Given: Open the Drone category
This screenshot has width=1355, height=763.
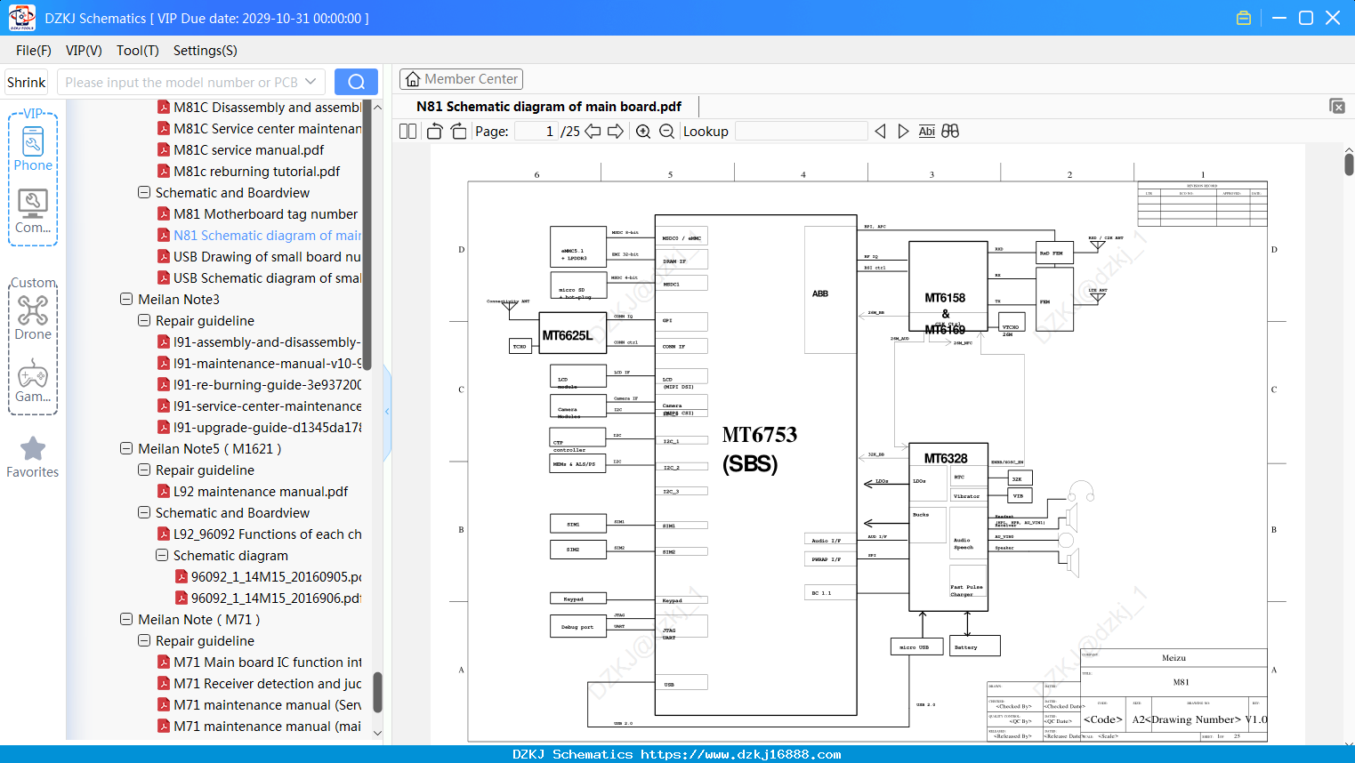Looking at the screenshot, I should (x=33, y=317).
